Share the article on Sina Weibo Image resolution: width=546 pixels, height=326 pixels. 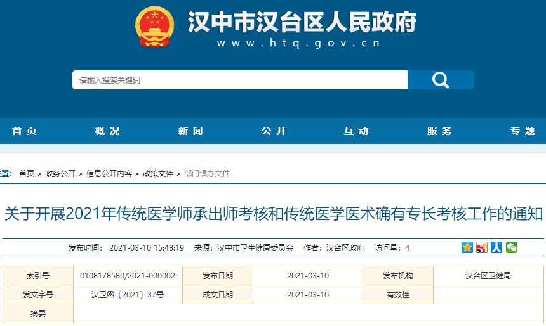[482, 247]
